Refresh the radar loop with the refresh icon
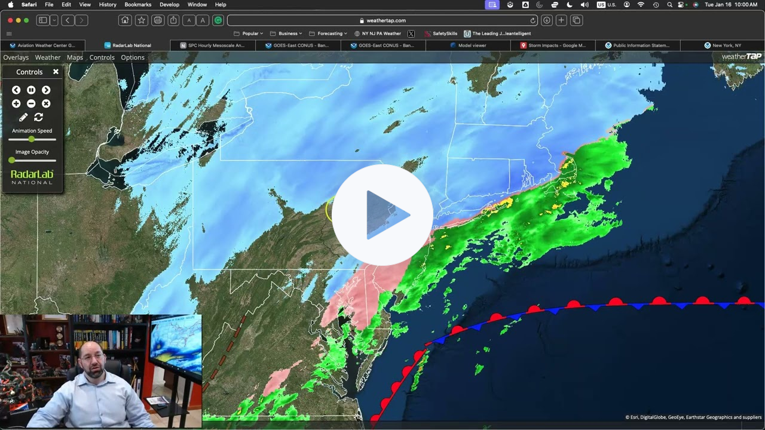The image size is (765, 430). click(39, 117)
